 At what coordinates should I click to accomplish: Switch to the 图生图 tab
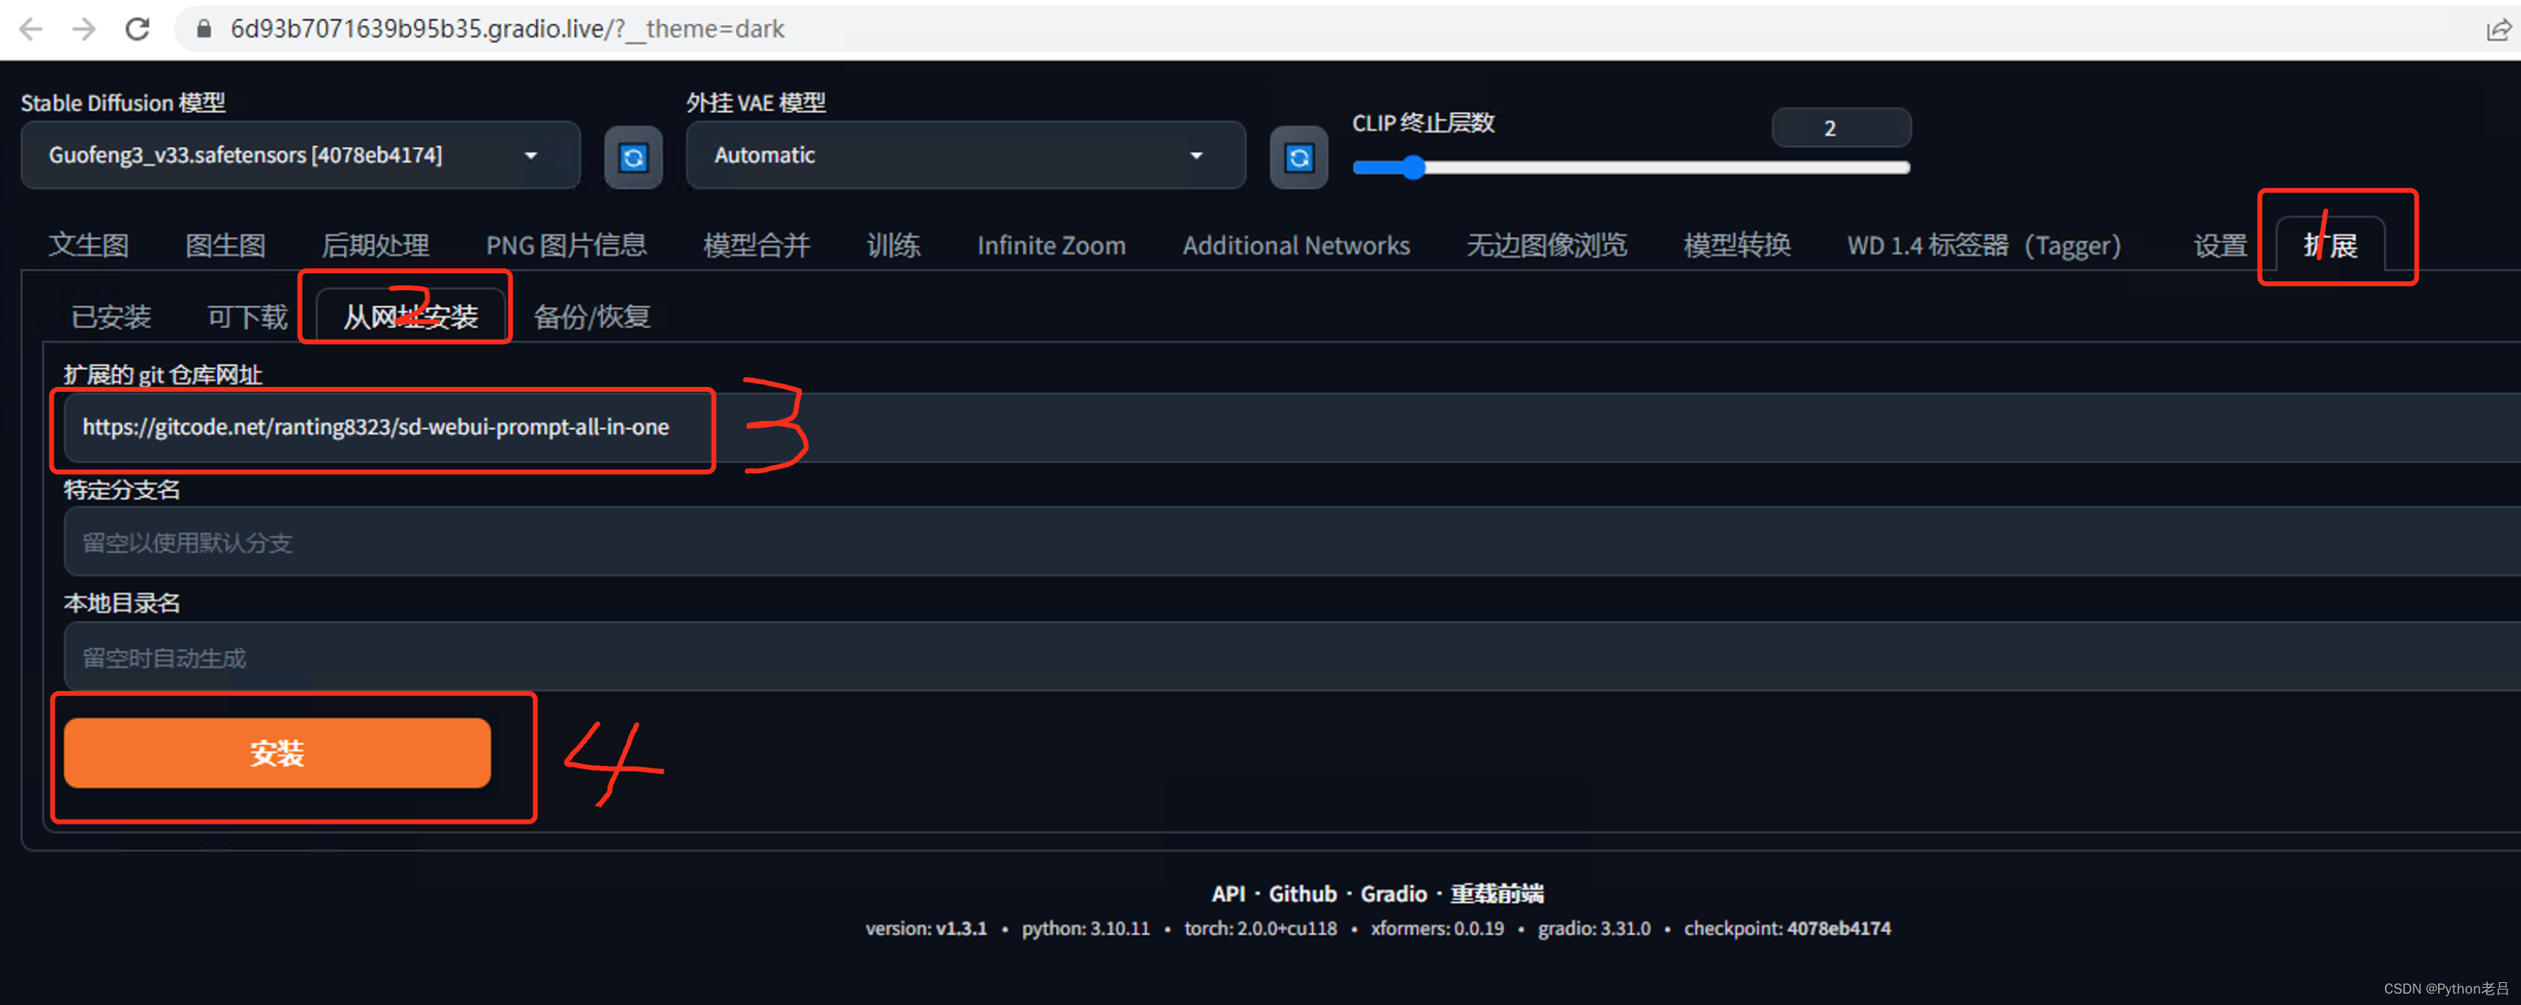pyautogui.click(x=226, y=246)
